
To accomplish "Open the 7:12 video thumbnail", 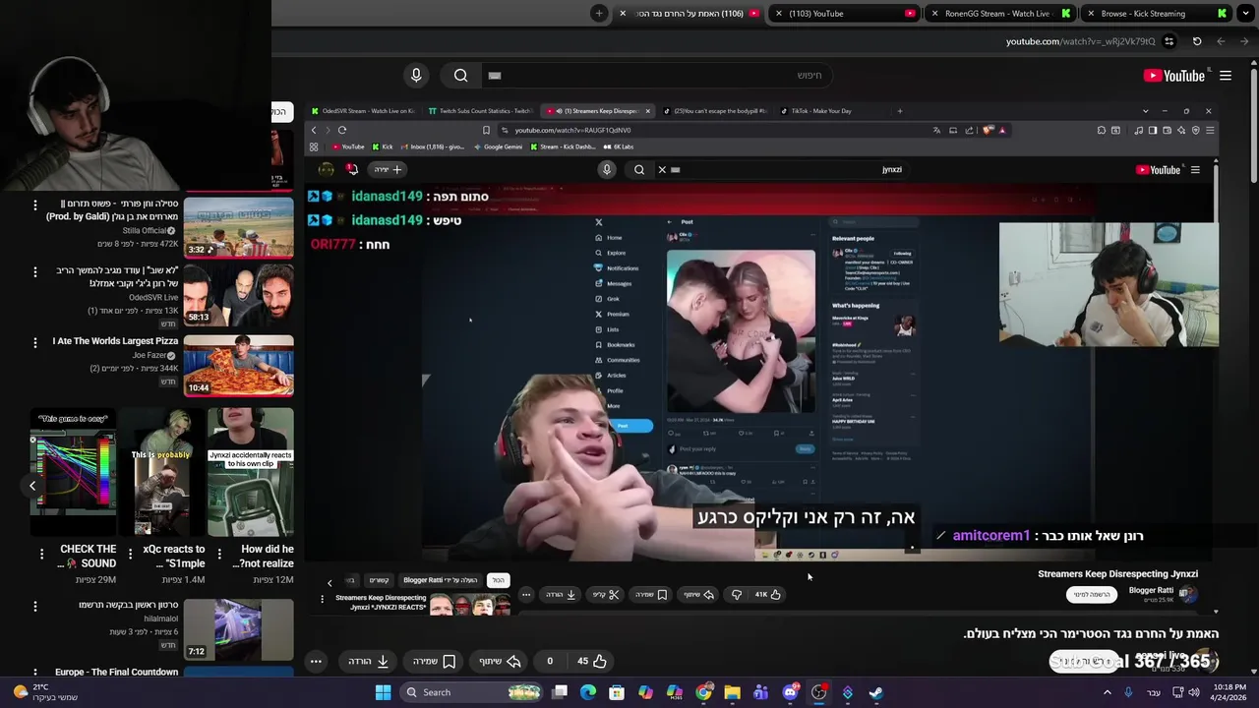I will pyautogui.click(x=238, y=627).
